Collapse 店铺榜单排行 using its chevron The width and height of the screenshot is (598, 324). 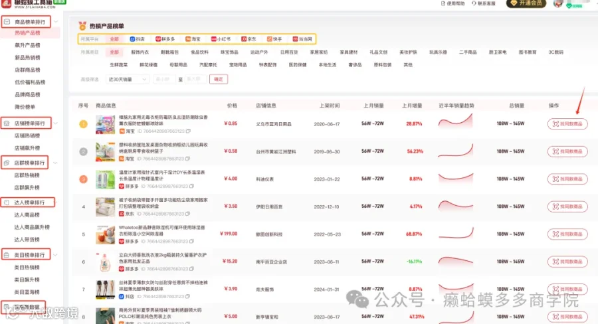tap(56, 123)
